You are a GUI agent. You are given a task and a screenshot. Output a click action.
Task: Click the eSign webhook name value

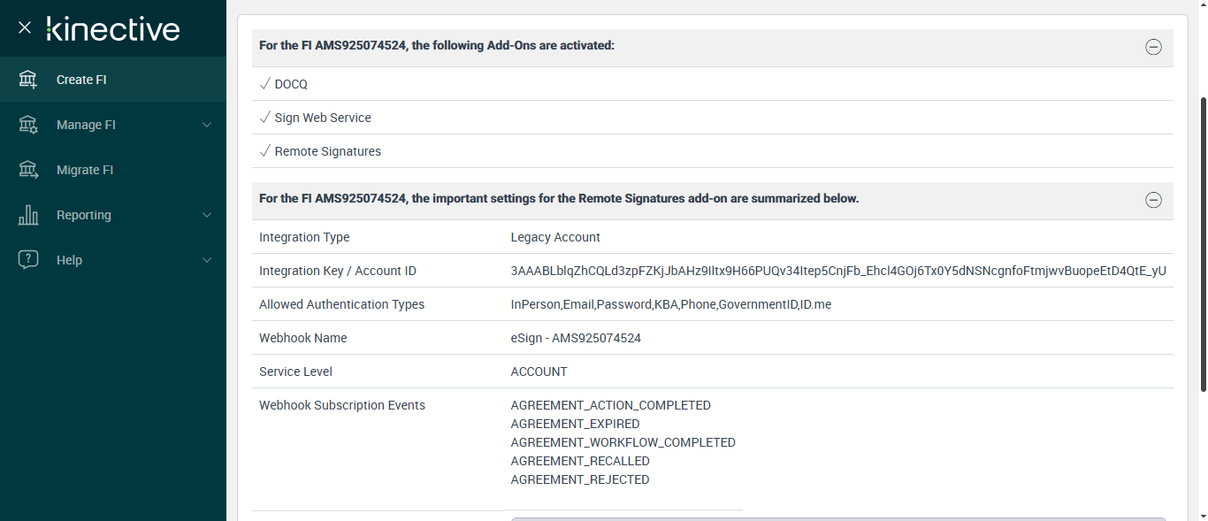(576, 338)
